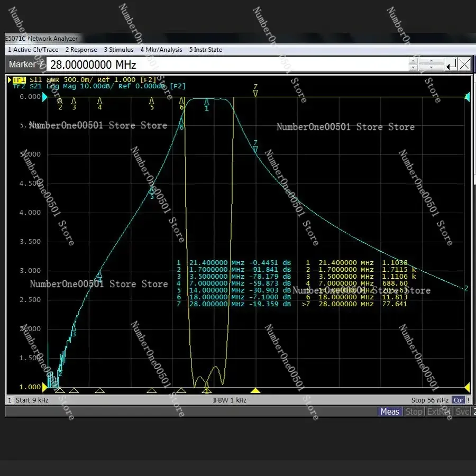
Task: Click the -0.4451 dB marker 1 reading
Action: click(x=270, y=262)
